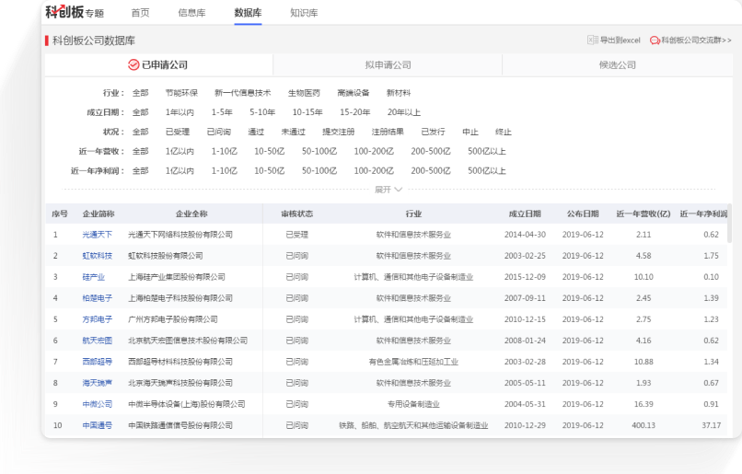Select 全部 in 行业 row
The image size is (742, 474).
[141, 93]
